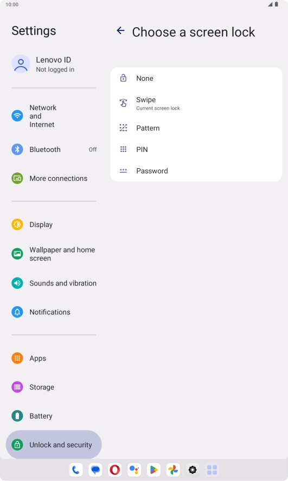Select the Password screen lock option

tap(196, 171)
